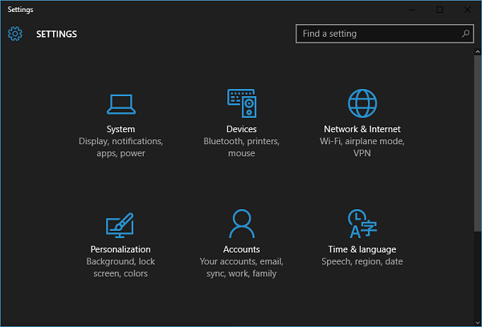Open the Time & language clock icon
Image resolution: width=482 pixels, height=327 pixels.
[x=361, y=224]
